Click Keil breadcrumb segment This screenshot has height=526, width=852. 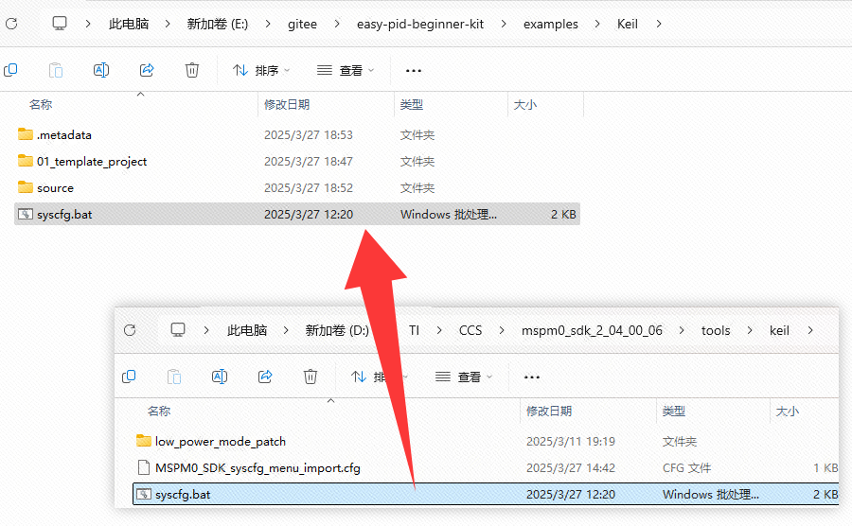click(627, 24)
